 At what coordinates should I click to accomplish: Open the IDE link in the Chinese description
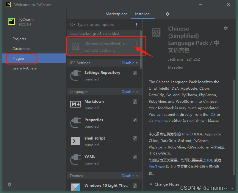210,160
